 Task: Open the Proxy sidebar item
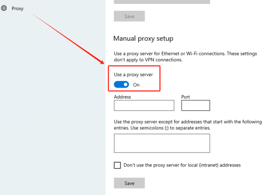(x=12, y=8)
